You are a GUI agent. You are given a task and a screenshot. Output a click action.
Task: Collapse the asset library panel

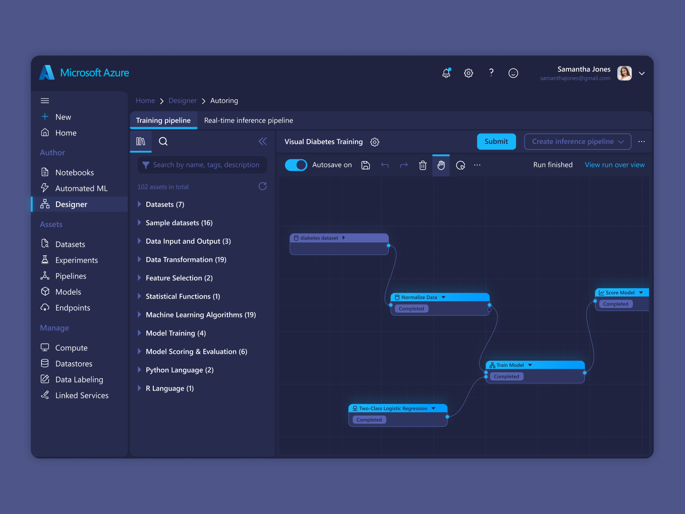click(262, 142)
